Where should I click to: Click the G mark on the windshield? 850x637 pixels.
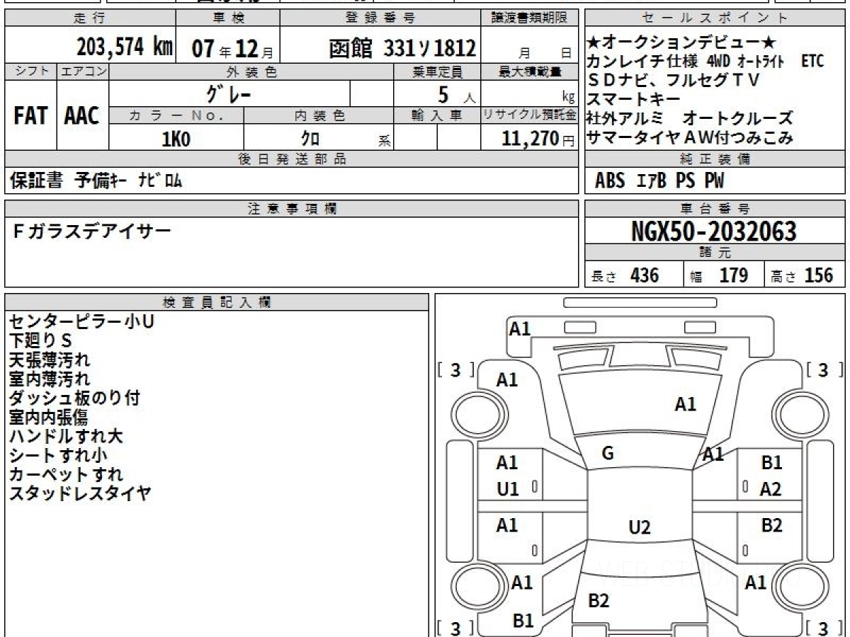607,454
